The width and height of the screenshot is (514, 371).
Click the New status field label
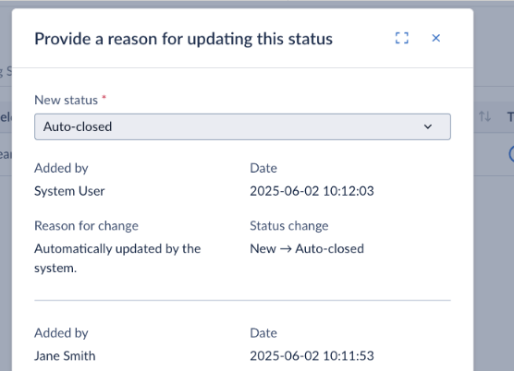67,100
